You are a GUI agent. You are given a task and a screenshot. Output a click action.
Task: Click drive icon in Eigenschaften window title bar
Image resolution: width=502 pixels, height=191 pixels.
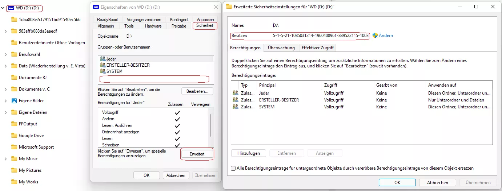point(96,7)
